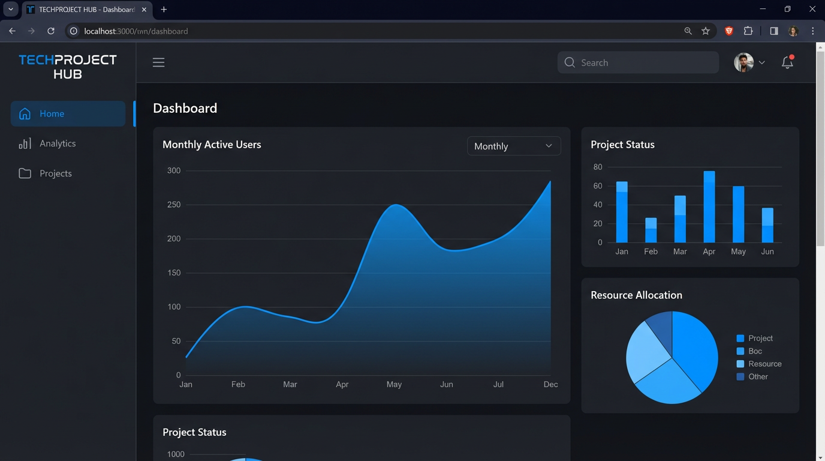
Task: Open notifications bell icon
Action: 787,62
